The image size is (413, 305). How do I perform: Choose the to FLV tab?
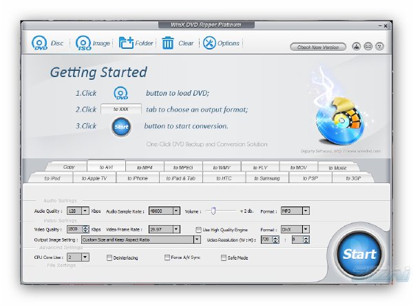pyautogui.click(x=260, y=167)
